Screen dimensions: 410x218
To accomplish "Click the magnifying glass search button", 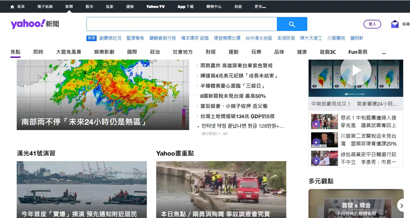I will (292, 24).
